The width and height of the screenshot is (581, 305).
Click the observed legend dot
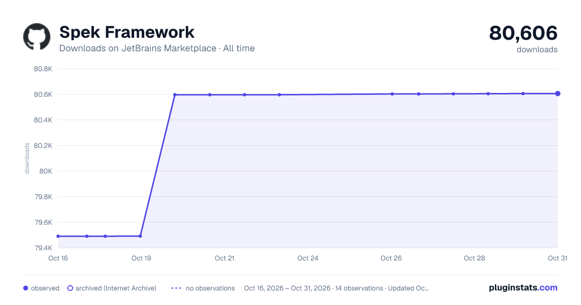(x=26, y=288)
